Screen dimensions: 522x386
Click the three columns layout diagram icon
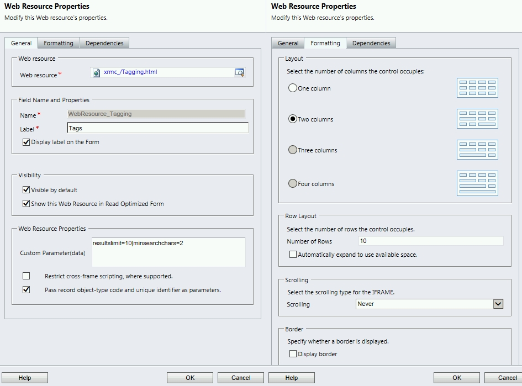coord(477,150)
